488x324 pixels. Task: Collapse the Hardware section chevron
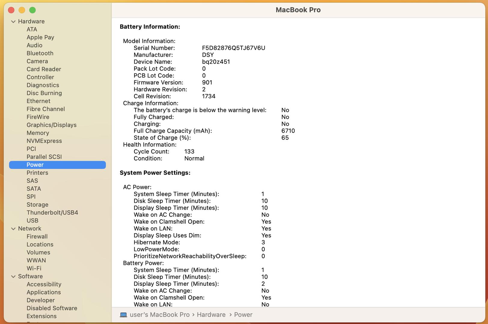(13, 22)
